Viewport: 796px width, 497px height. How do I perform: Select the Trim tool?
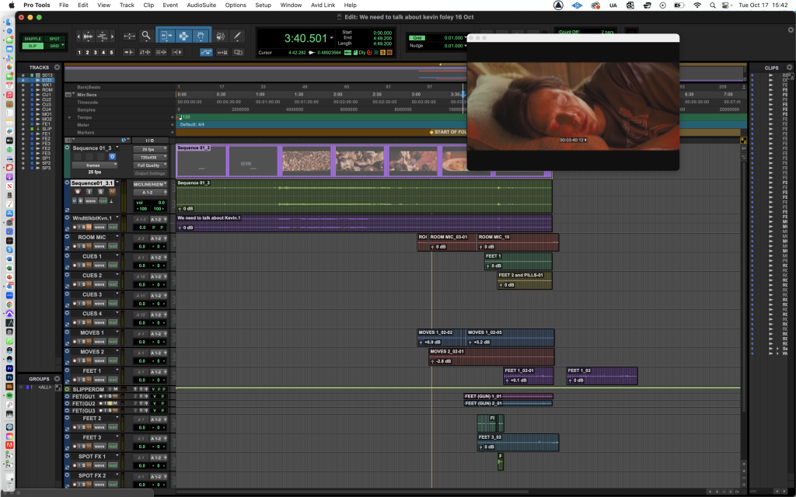click(166, 36)
